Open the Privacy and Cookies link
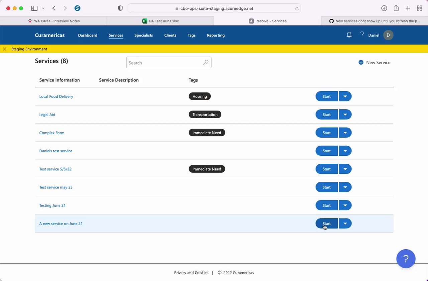 coord(191,273)
